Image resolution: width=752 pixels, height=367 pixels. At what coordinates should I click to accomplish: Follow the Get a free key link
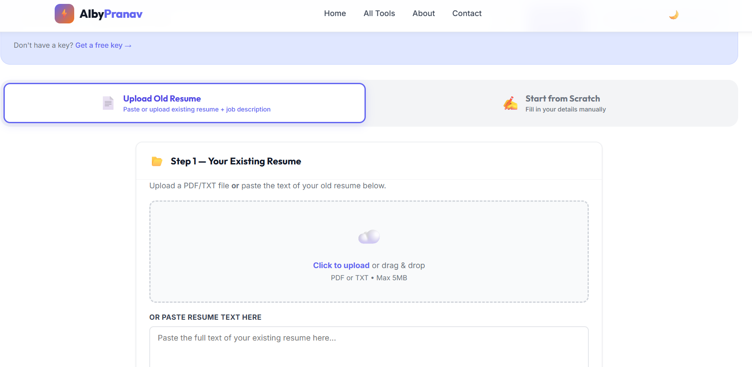103,45
